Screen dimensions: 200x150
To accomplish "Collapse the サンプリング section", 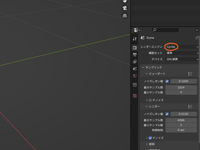I will (143, 67).
